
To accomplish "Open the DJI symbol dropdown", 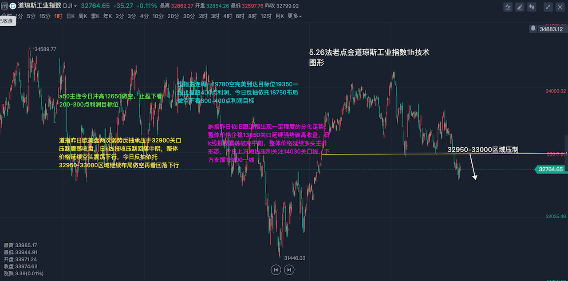I will click(70, 6).
